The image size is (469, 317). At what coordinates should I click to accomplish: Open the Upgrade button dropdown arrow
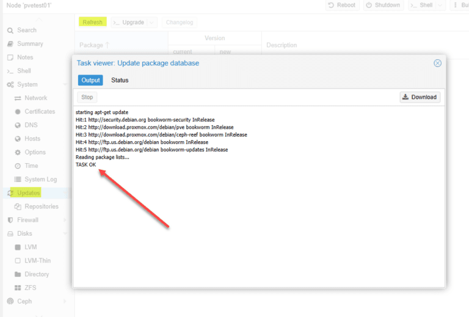[151, 23]
